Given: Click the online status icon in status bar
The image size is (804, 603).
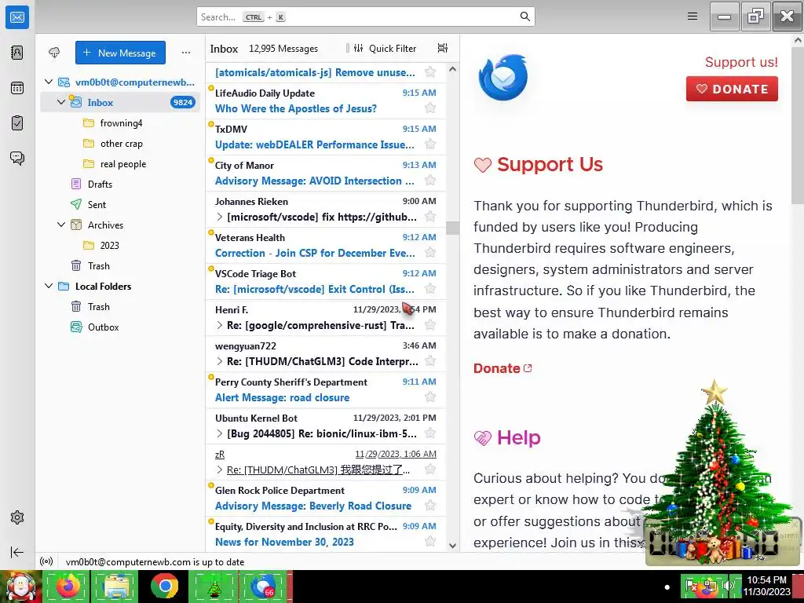Looking at the screenshot, I should [x=46, y=561].
